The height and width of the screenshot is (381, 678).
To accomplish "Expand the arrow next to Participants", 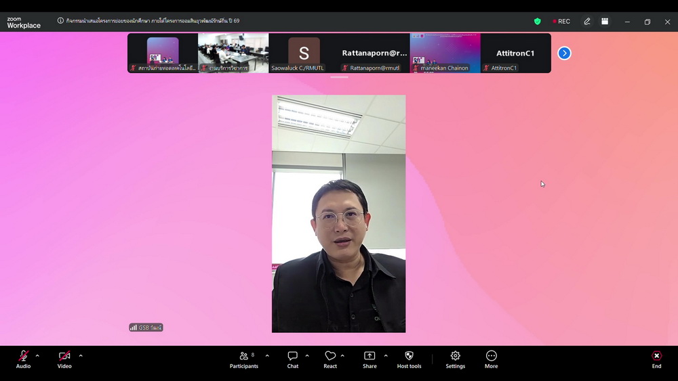I will [267, 355].
